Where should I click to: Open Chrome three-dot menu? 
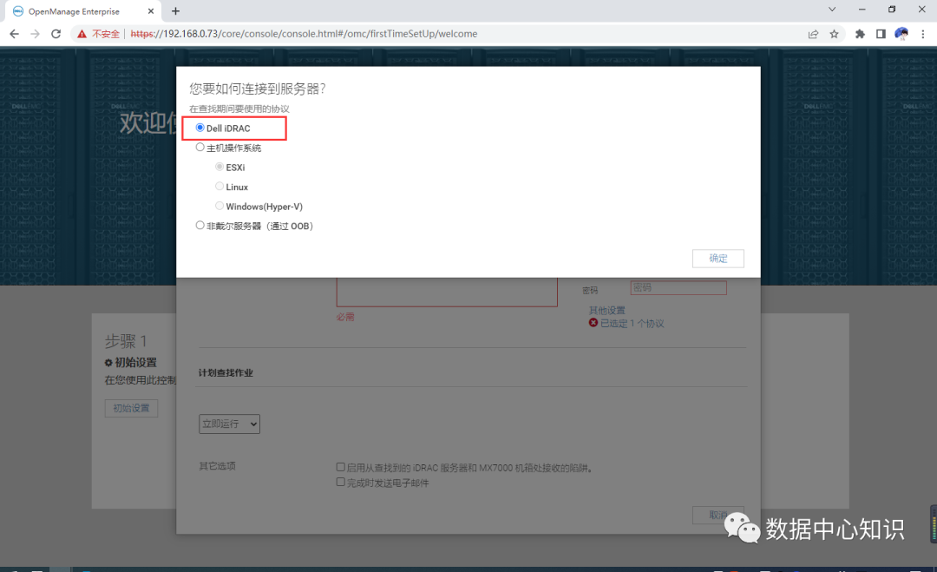click(922, 34)
